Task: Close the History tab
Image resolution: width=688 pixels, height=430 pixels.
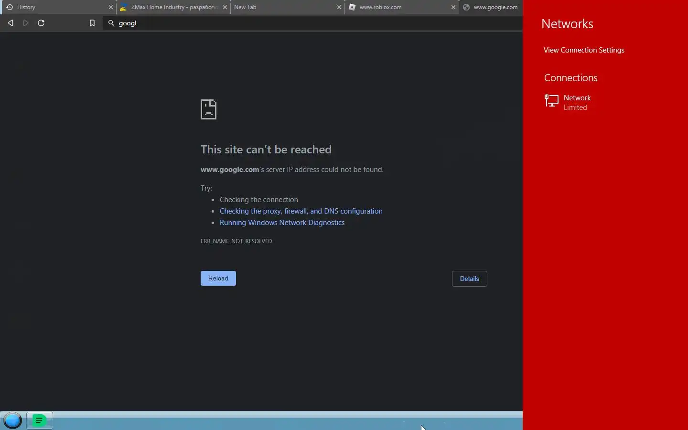Action: 111,7
